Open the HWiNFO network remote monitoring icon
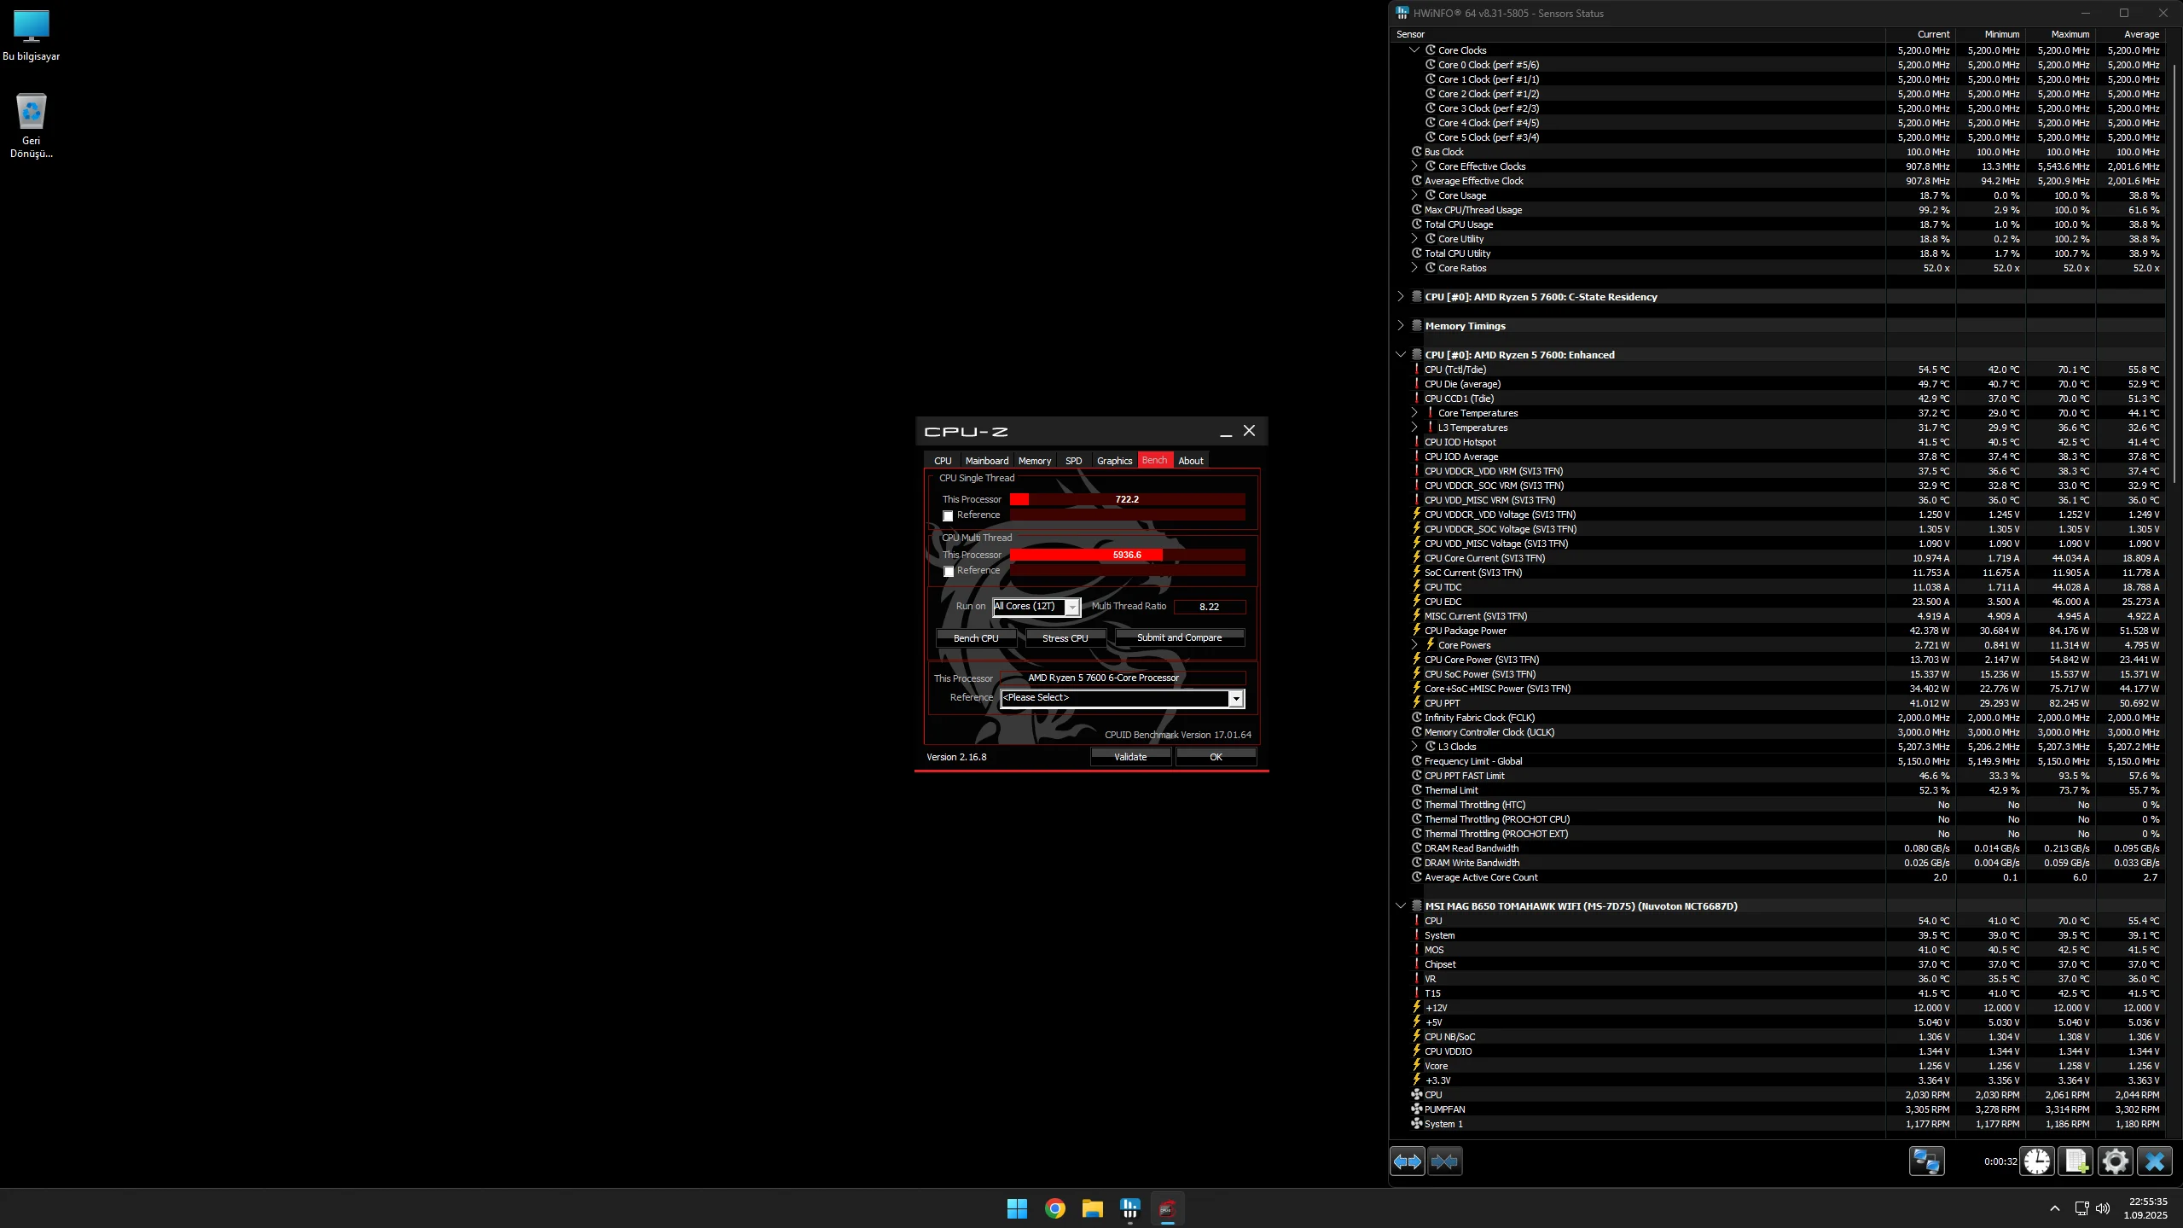The width and height of the screenshot is (2183, 1228). 1926,1161
